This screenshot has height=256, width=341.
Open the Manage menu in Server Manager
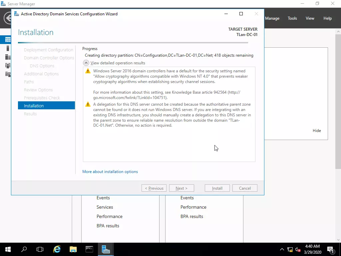tap(272, 18)
